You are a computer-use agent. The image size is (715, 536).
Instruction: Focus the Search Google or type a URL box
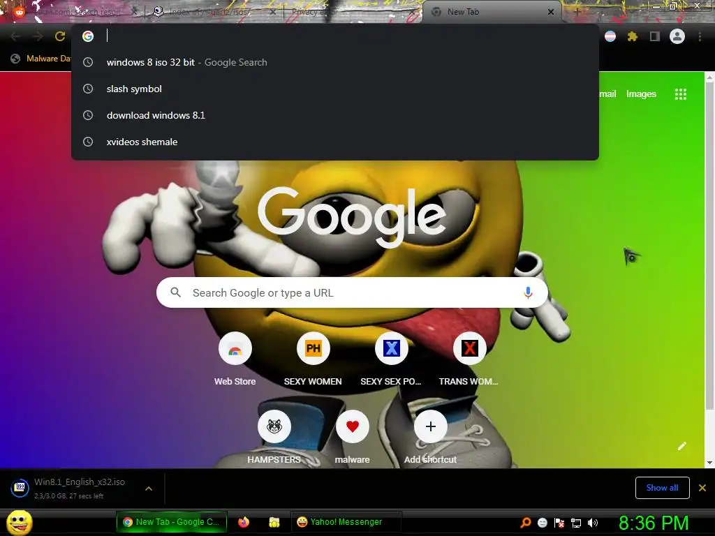352,292
